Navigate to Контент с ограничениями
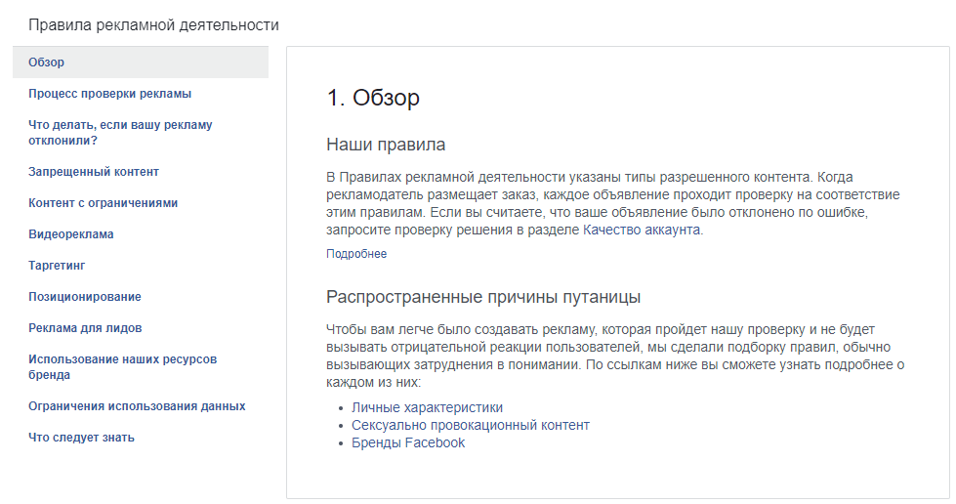 [x=103, y=203]
